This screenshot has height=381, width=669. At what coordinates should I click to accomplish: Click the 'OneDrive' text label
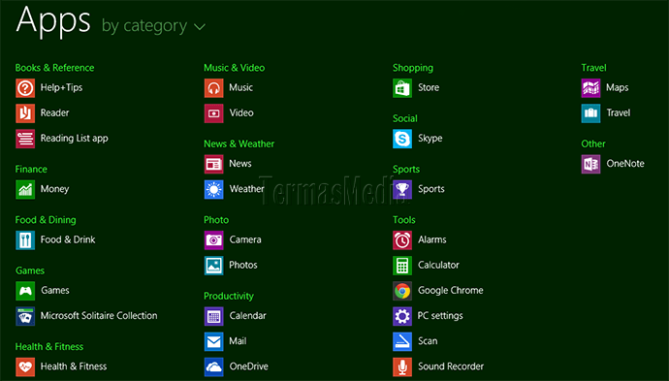(x=249, y=366)
